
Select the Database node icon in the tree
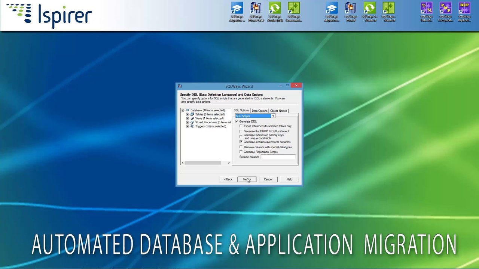(x=188, y=110)
